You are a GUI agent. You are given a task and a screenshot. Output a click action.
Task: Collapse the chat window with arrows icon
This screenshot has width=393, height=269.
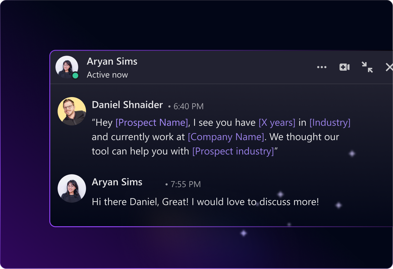(x=367, y=67)
